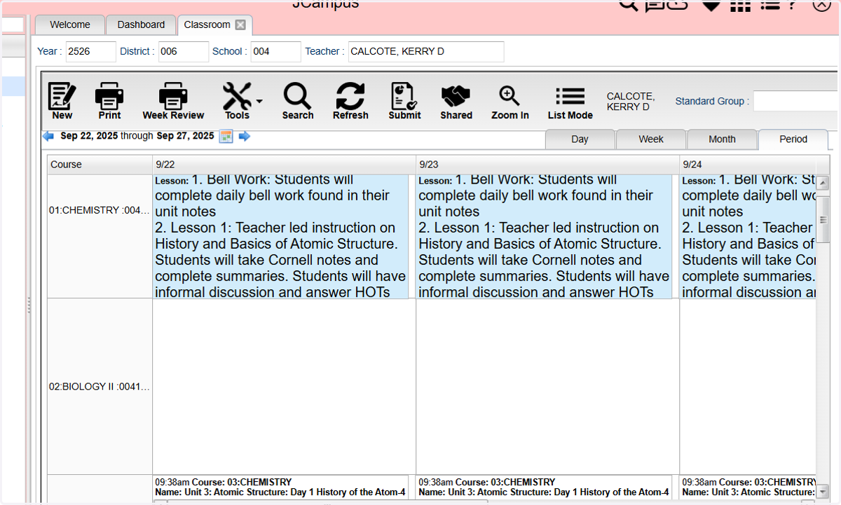Image resolution: width=841 pixels, height=505 pixels.
Task: Select the 02:BIOLOGY II course row
Action: pos(100,387)
